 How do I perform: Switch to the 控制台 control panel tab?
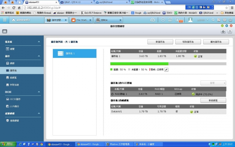tap(108, 20)
